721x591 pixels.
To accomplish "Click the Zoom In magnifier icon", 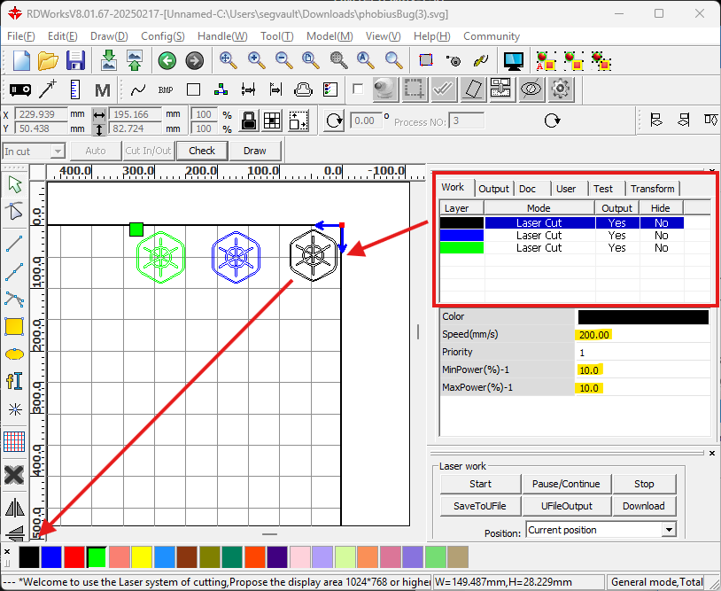I will pos(256,60).
